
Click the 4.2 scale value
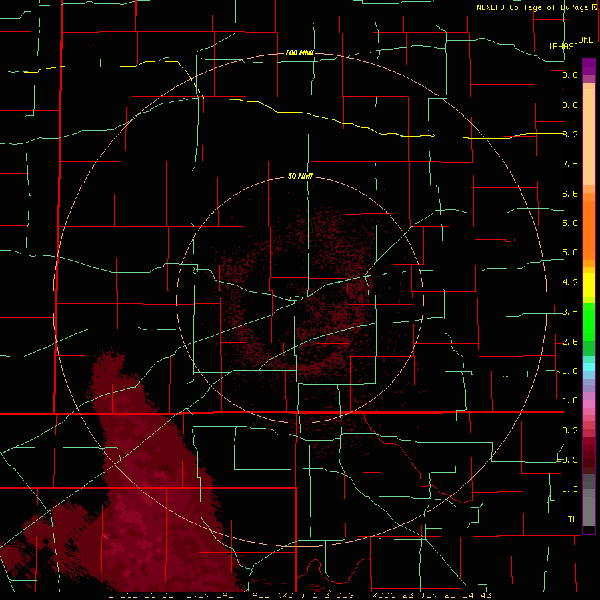coord(570,283)
